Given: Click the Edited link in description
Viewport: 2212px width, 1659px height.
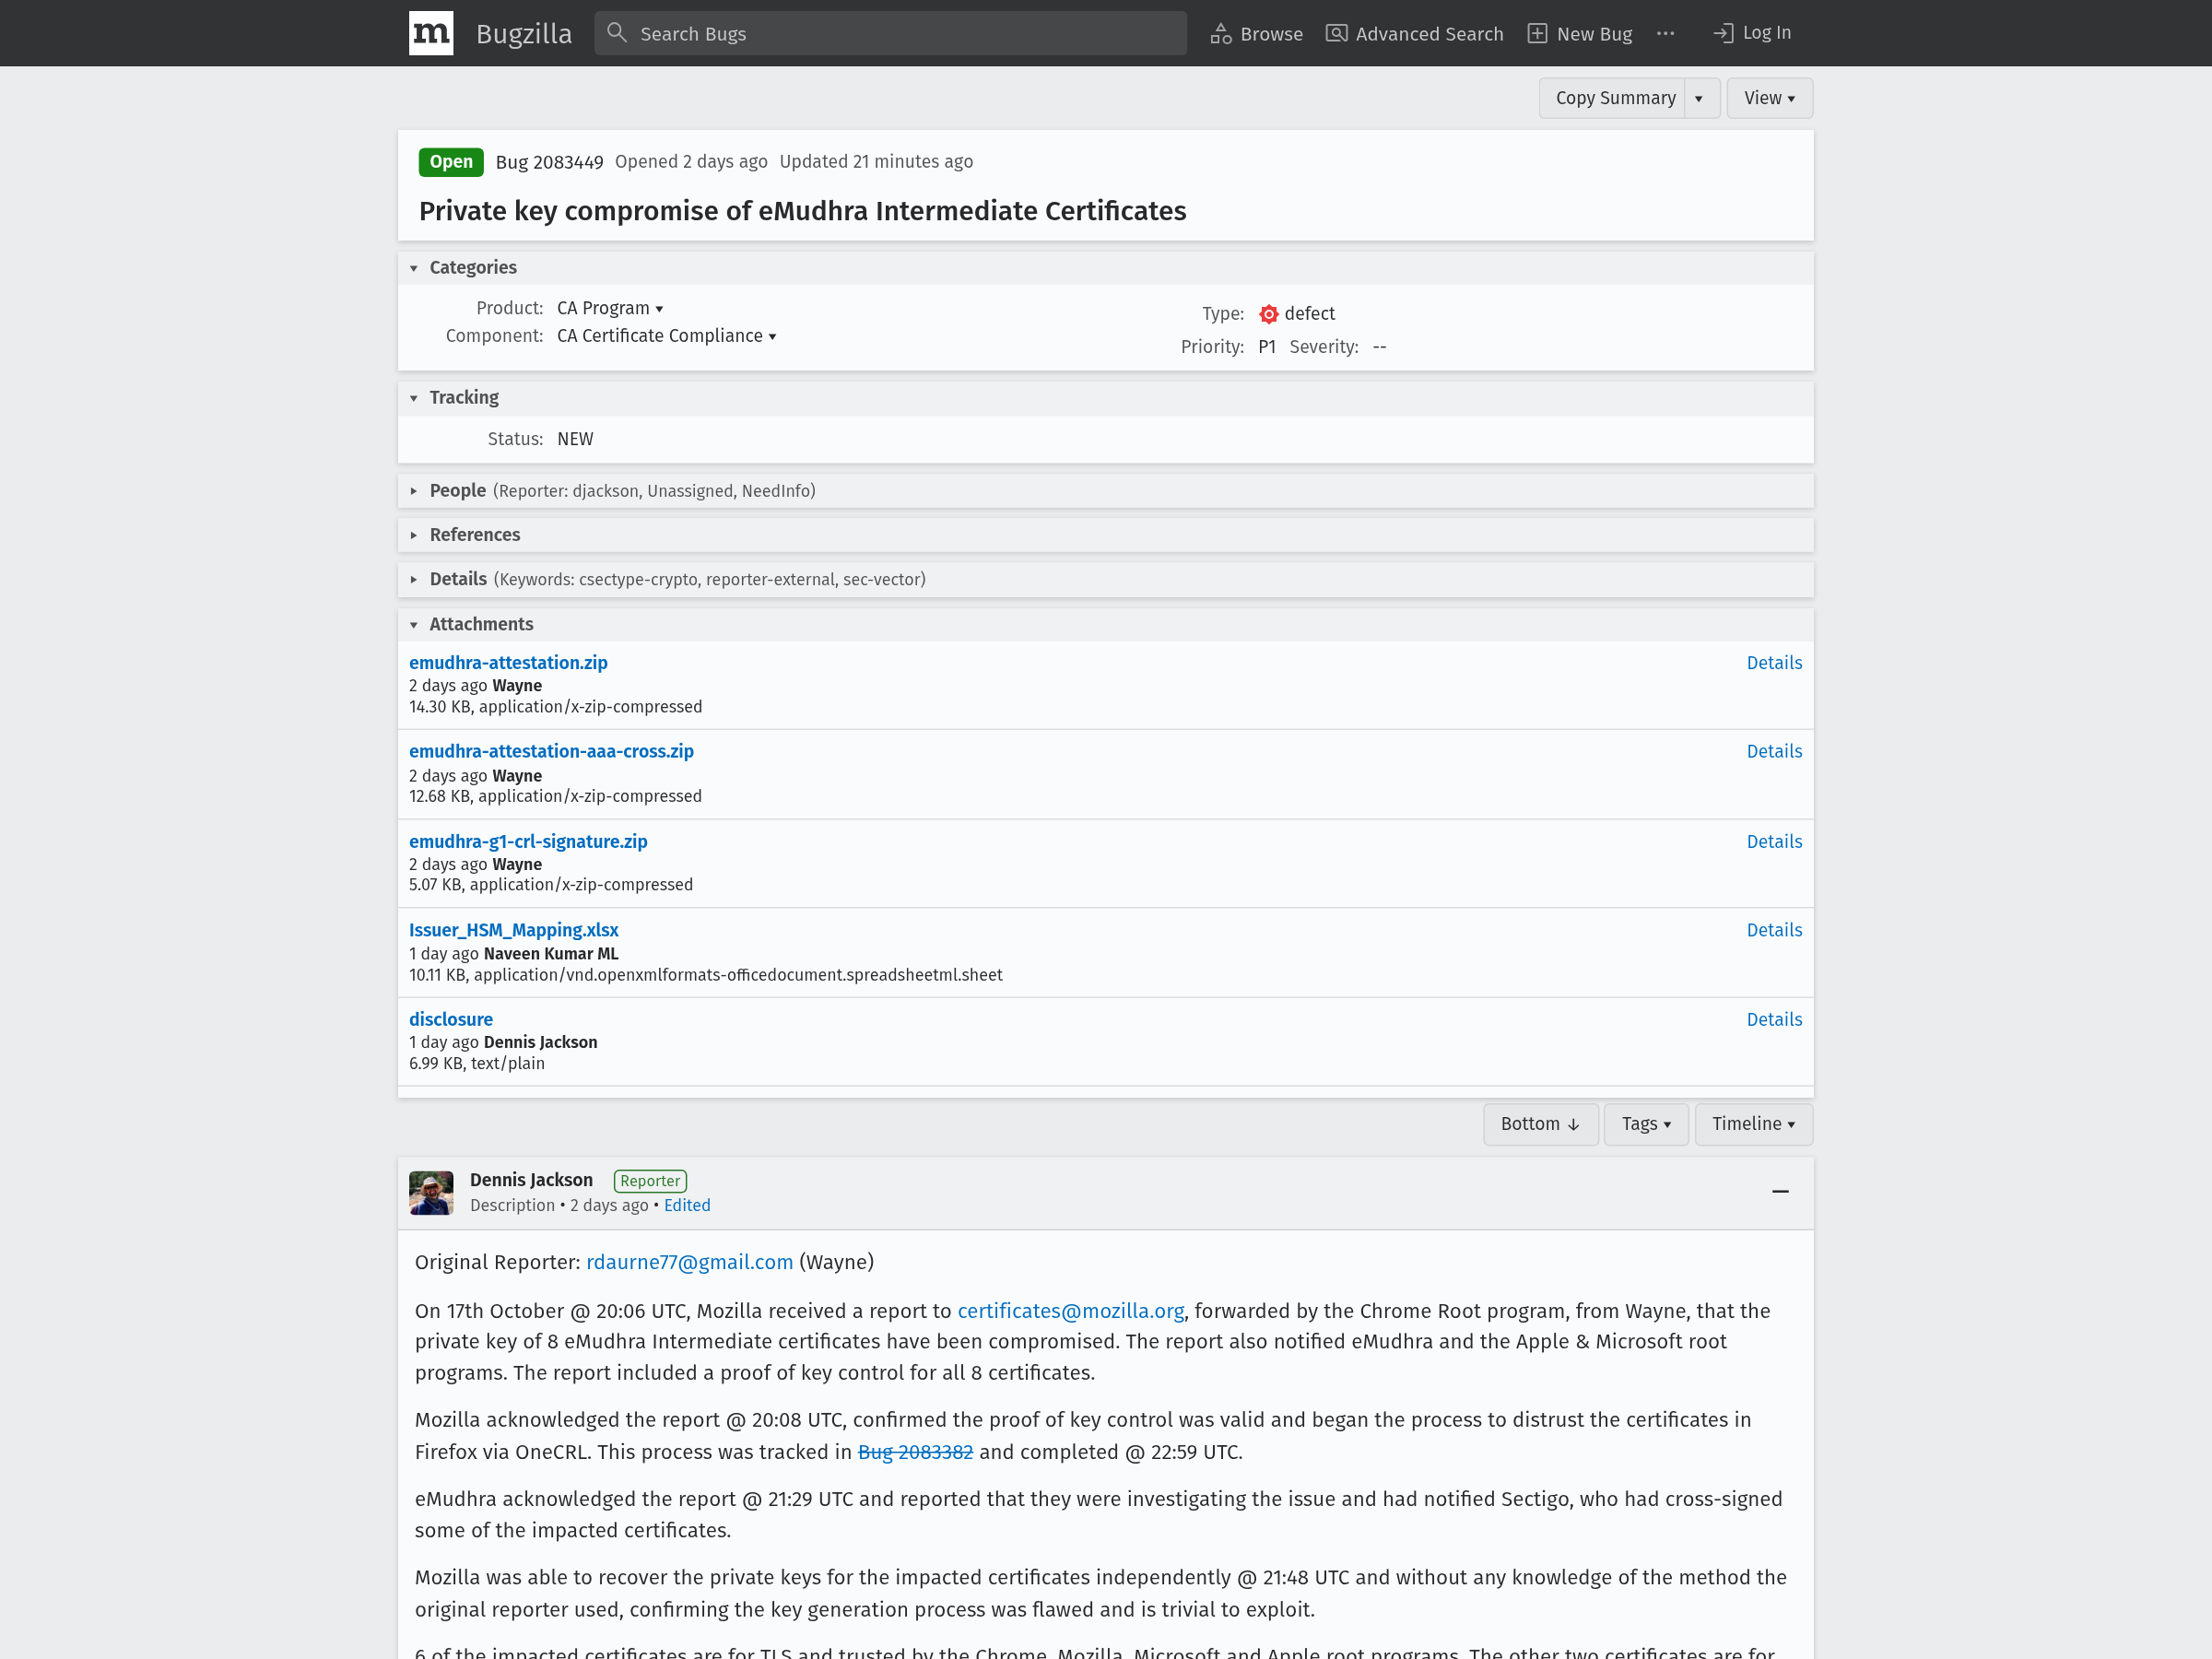Looking at the screenshot, I should point(687,1205).
